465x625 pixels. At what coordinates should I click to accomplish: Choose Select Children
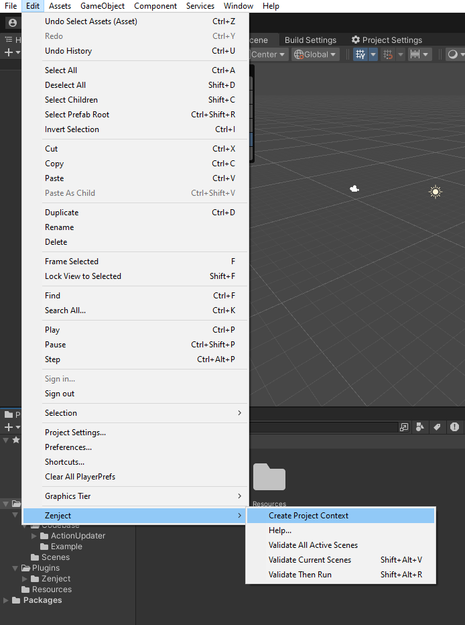click(135, 100)
